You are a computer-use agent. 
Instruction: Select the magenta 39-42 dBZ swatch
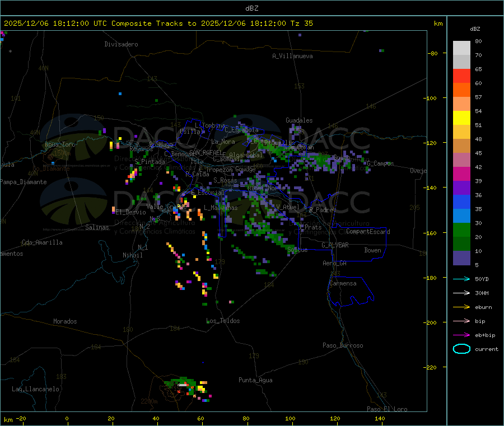[x=461, y=174]
